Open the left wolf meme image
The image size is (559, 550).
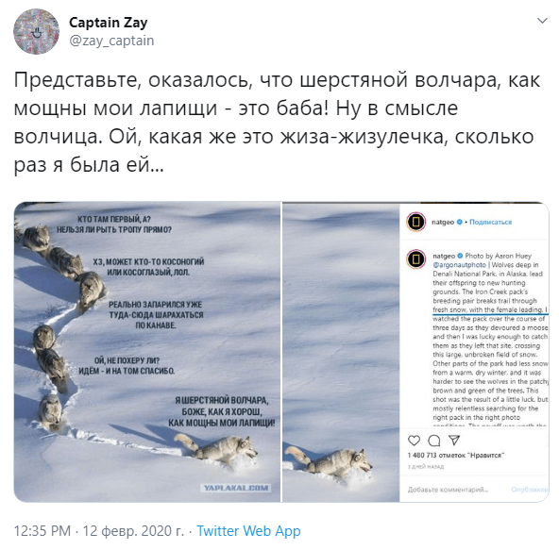pos(147,352)
